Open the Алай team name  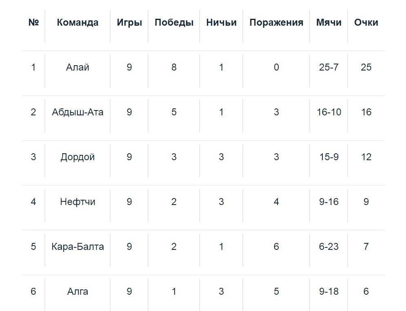(78, 67)
